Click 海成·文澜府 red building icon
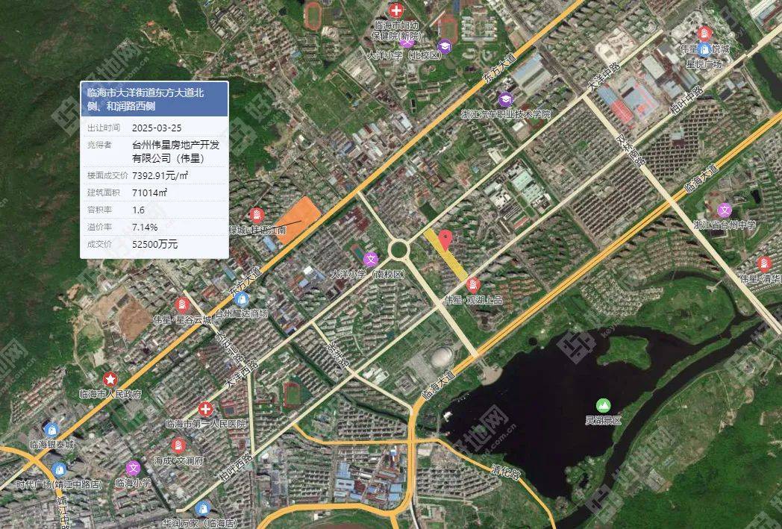The height and width of the screenshot is (529, 782). (178, 445)
